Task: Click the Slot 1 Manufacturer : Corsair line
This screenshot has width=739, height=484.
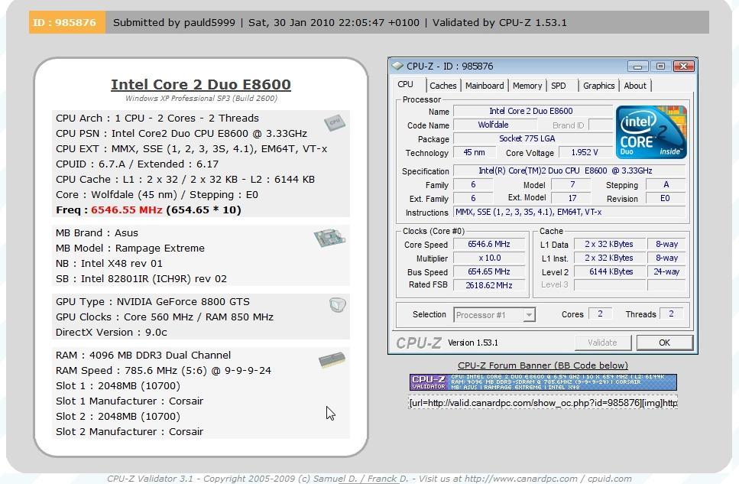Action: 130,401
